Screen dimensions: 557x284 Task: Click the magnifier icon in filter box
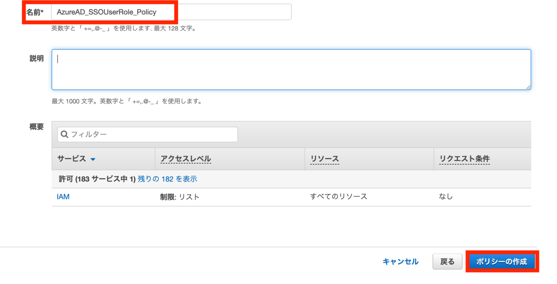point(65,134)
